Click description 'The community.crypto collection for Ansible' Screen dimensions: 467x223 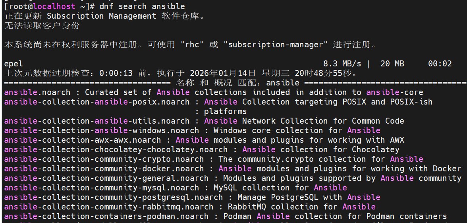[321, 159]
